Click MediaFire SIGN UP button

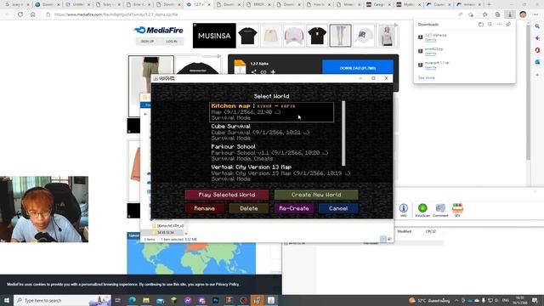pos(147,42)
